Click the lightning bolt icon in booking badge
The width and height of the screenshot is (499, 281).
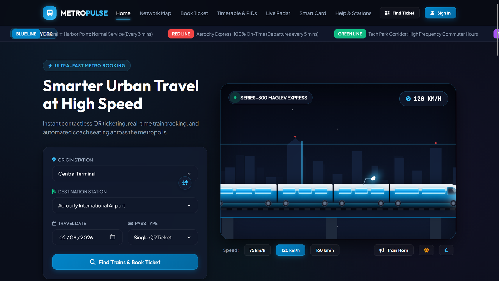point(50,66)
